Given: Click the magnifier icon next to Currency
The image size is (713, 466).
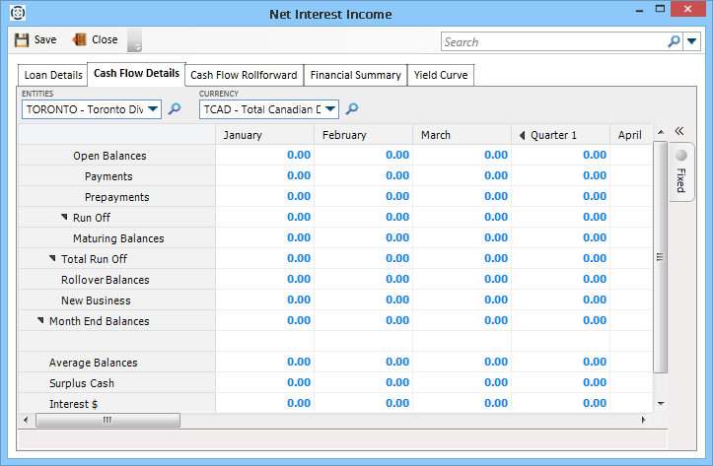Looking at the screenshot, I should pos(352,109).
